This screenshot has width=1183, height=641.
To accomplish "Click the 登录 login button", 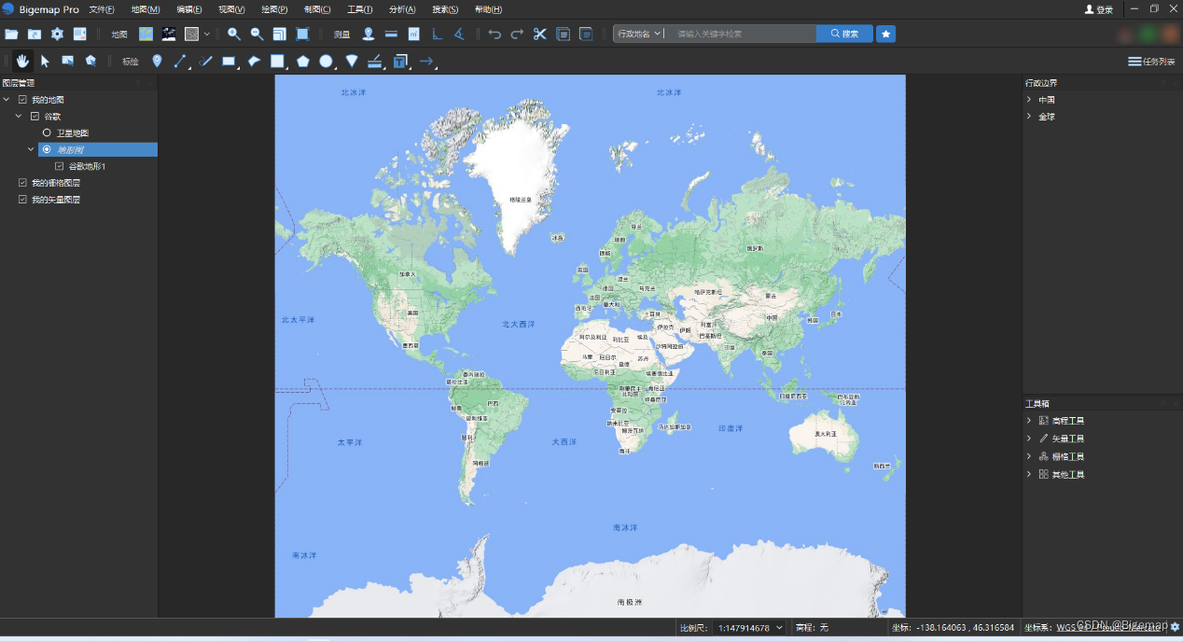I will coord(1099,9).
